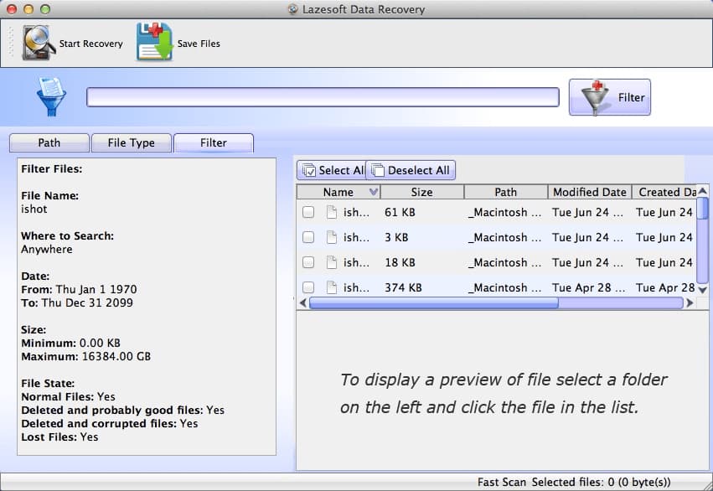Click '_Macintosh ...' path in the 61 KB row
The width and height of the screenshot is (713, 491).
[x=504, y=212]
